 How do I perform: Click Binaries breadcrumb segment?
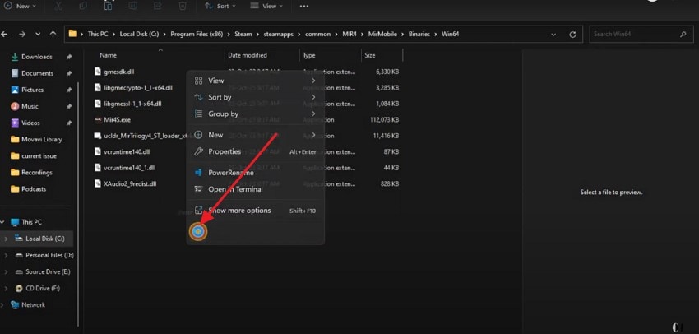(419, 34)
